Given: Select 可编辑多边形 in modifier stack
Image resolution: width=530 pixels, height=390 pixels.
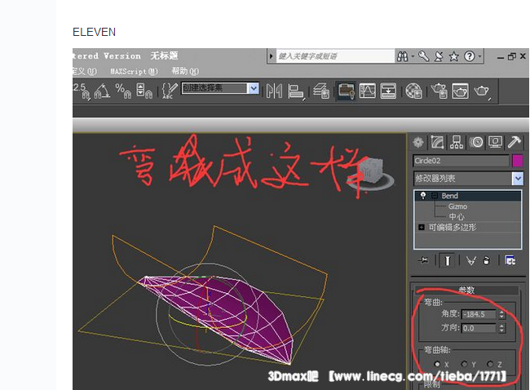Looking at the screenshot, I should click(453, 228).
